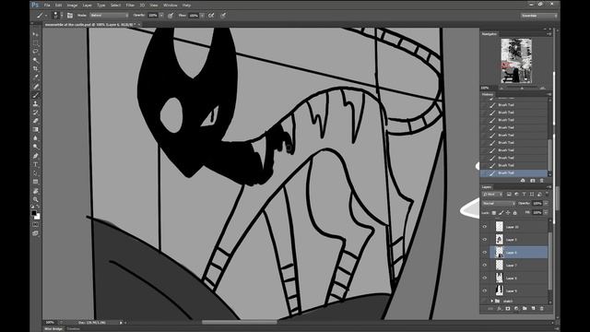
Task: Click background color swatch
Action: (x=37, y=217)
